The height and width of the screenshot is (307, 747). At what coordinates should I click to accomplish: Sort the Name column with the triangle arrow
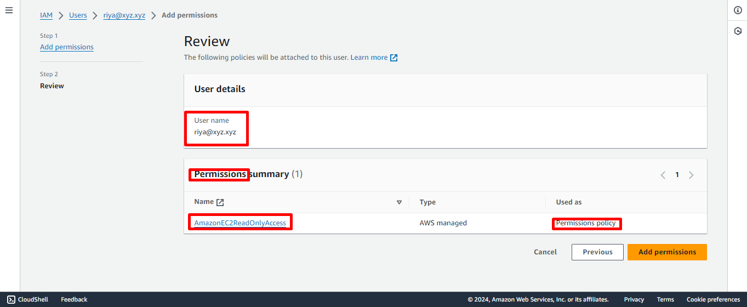click(x=399, y=202)
